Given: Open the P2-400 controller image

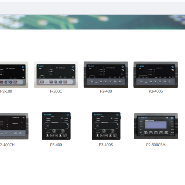Looking at the screenshot, I should (106, 75).
